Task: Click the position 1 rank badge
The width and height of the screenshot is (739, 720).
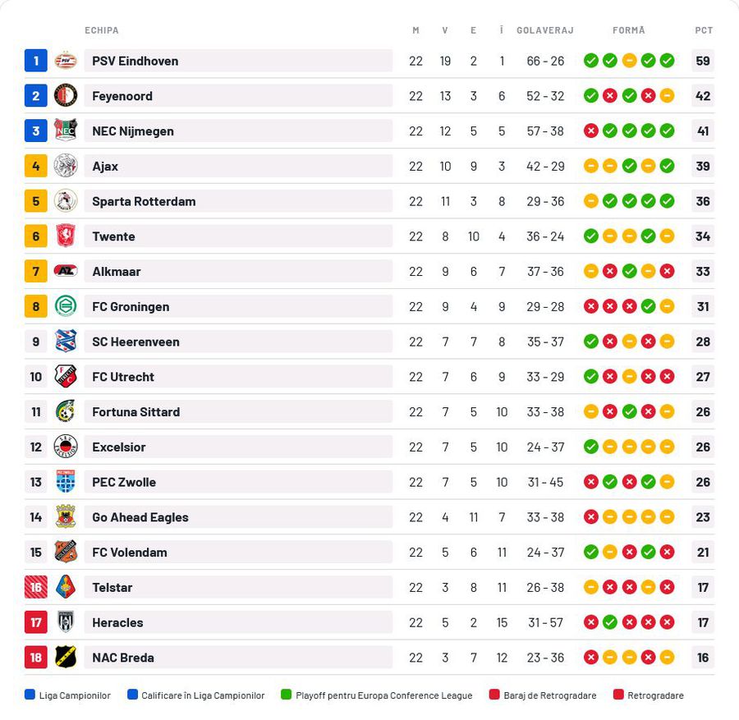Action: (35, 61)
